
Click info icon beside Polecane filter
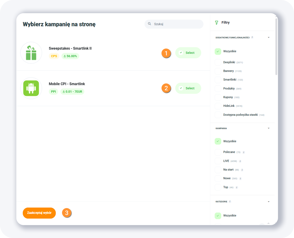point(243,152)
